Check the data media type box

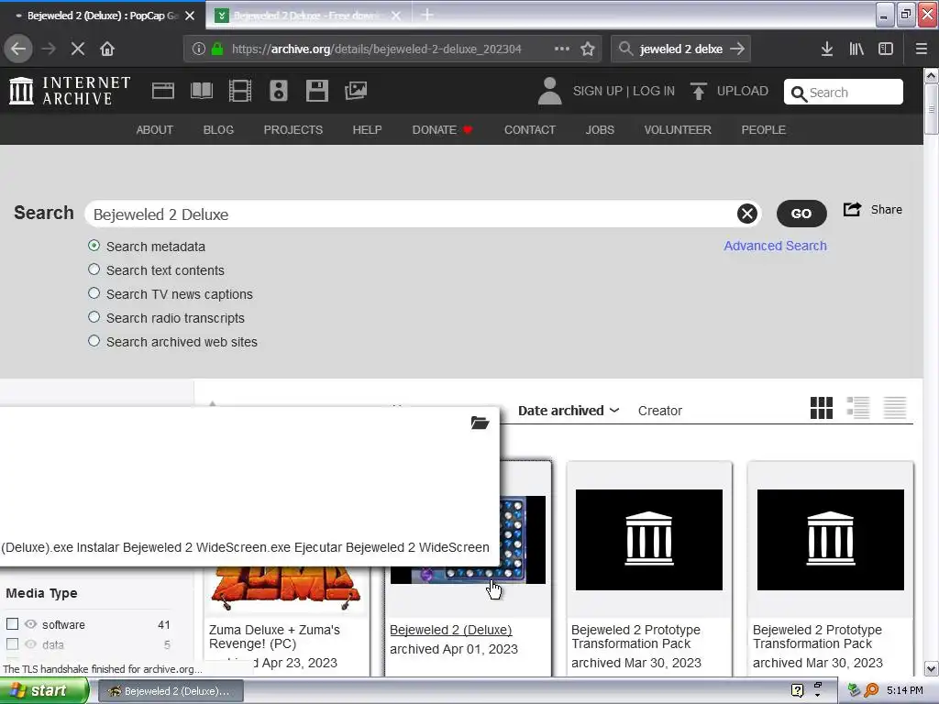(12, 644)
